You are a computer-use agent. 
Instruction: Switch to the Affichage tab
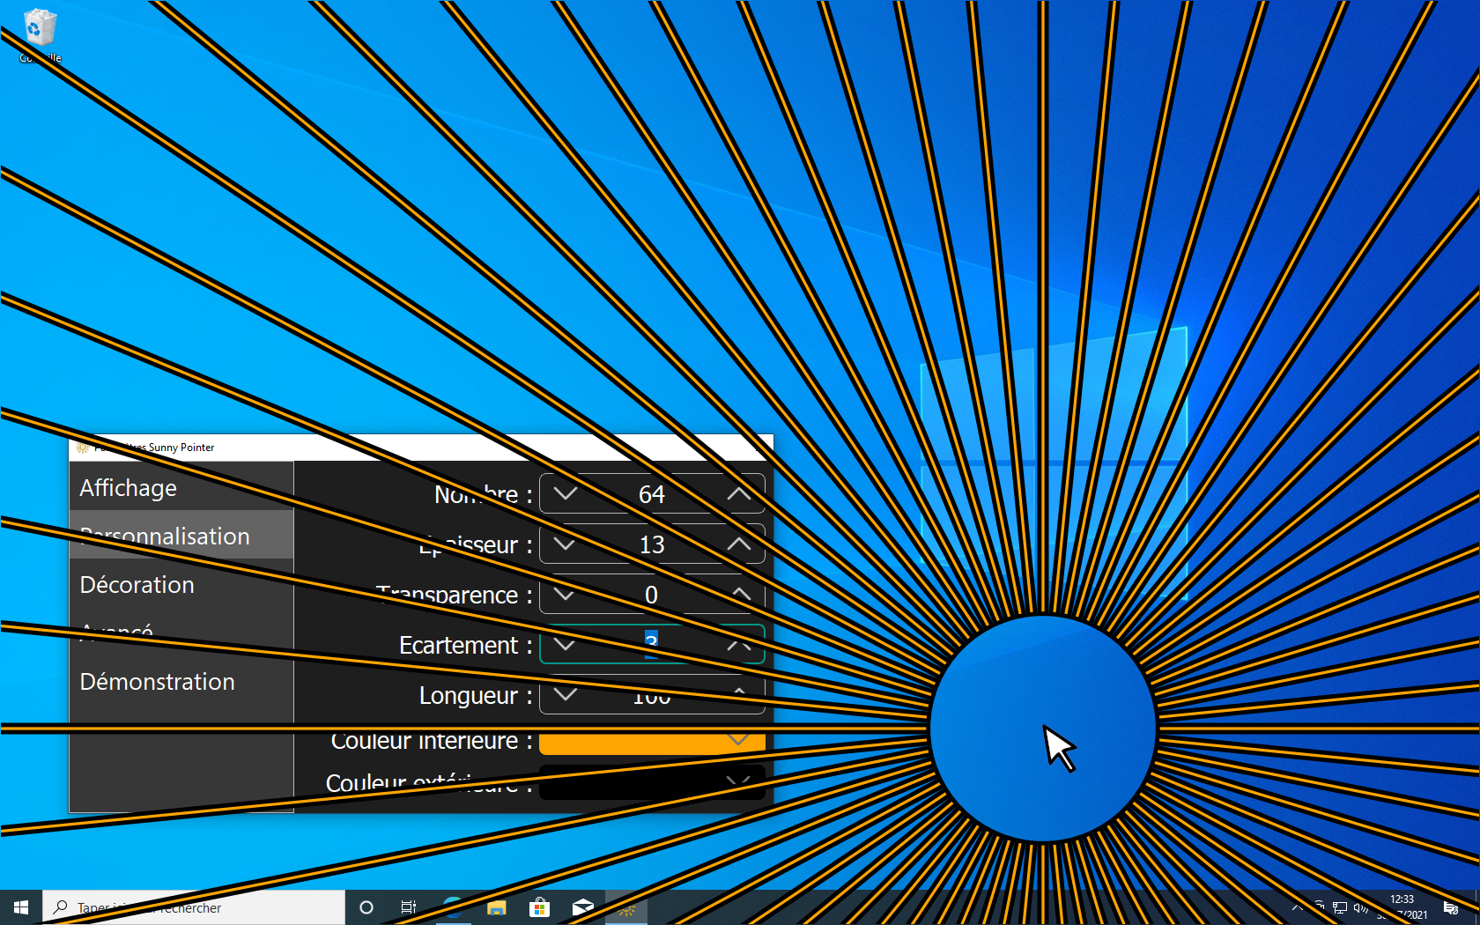(129, 488)
